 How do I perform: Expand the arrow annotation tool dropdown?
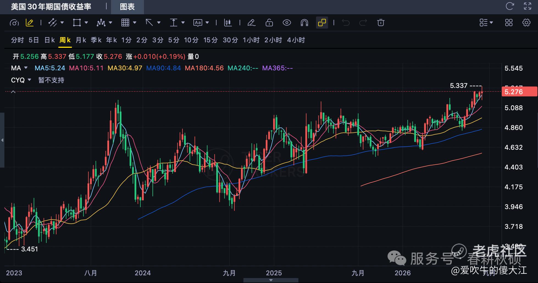tap(159, 23)
